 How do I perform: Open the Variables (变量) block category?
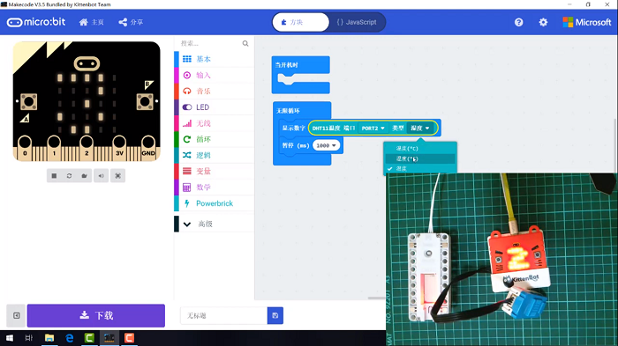tap(214, 171)
